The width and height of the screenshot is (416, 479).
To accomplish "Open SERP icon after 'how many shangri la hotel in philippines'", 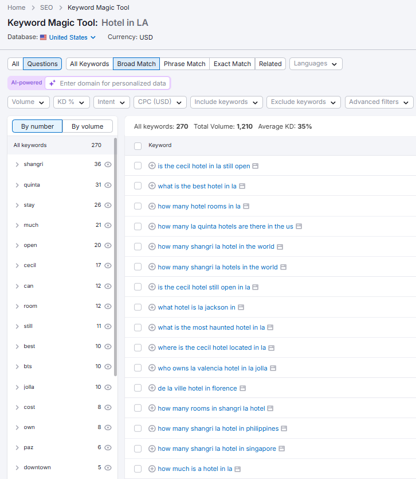I will coord(284,428).
